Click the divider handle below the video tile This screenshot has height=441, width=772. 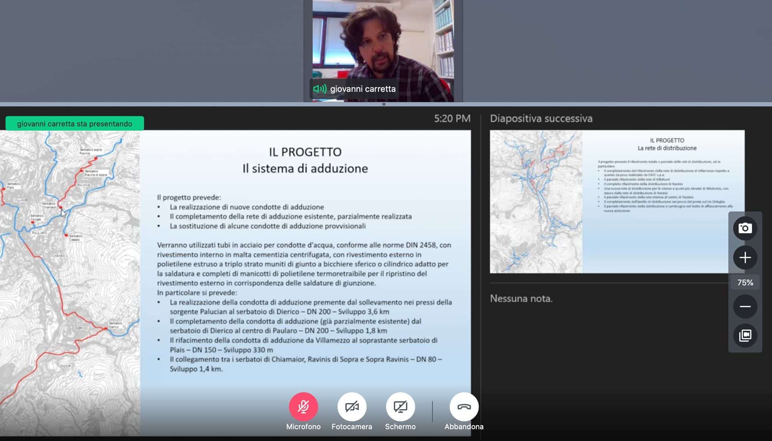(384, 104)
